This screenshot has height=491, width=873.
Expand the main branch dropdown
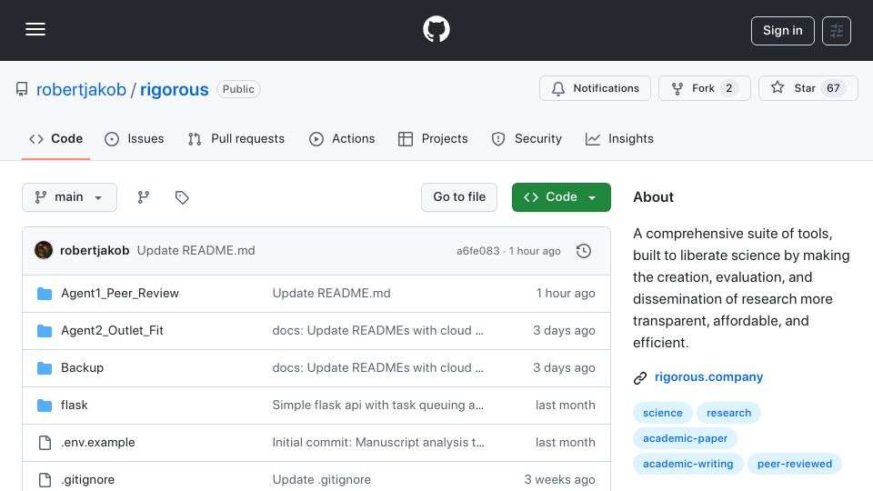point(70,197)
